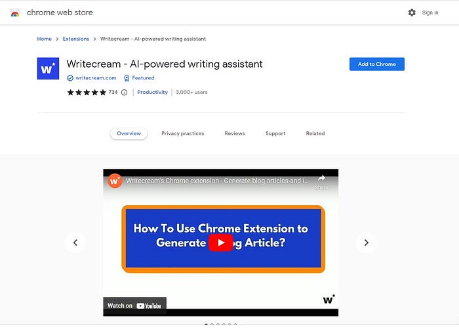Click the '3,000+ users' text
The height and width of the screenshot is (331, 459).
click(191, 93)
